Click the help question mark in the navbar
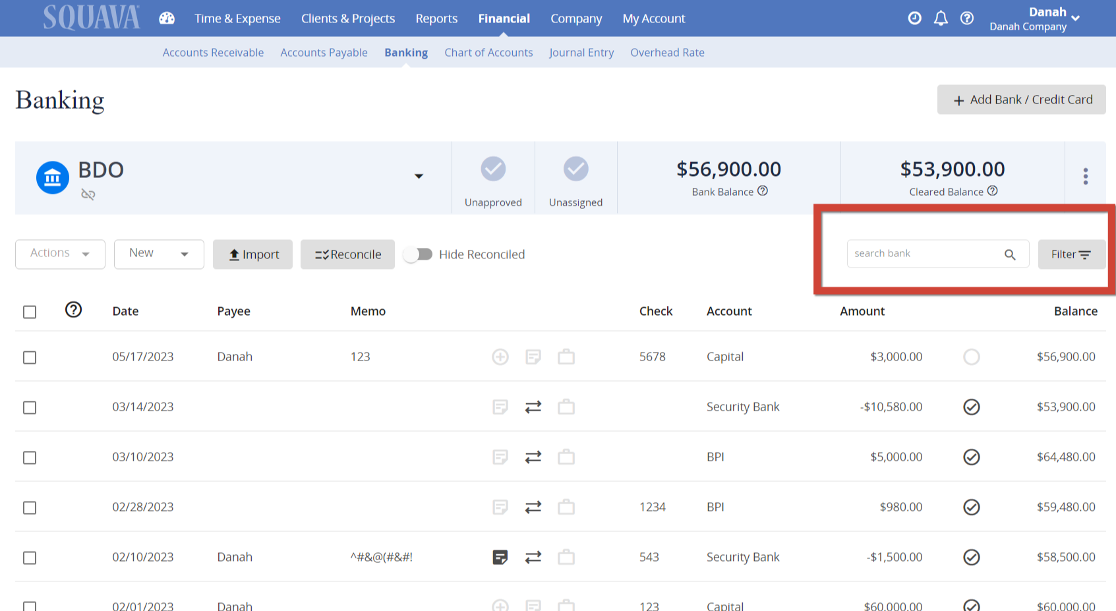 [967, 18]
